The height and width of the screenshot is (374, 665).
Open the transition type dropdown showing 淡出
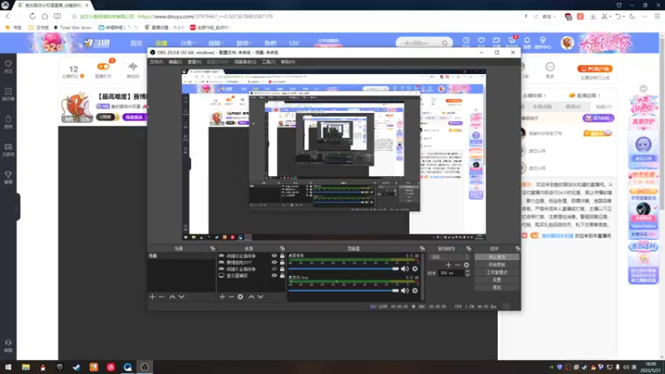coord(450,257)
